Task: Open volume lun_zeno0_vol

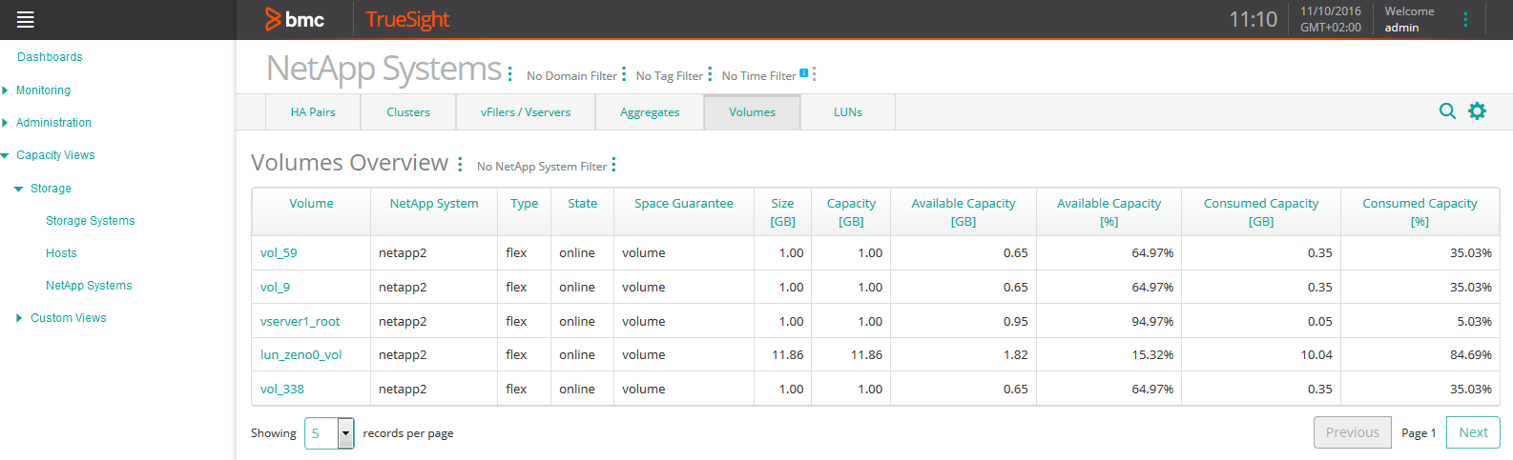Action: click(x=301, y=355)
